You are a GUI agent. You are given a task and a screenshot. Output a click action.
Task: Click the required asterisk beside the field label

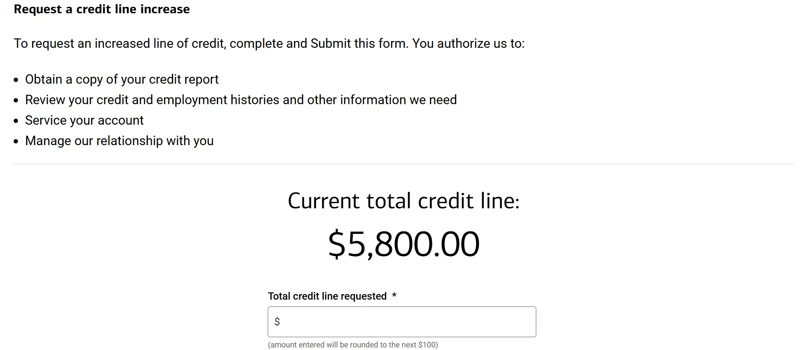pos(394,296)
